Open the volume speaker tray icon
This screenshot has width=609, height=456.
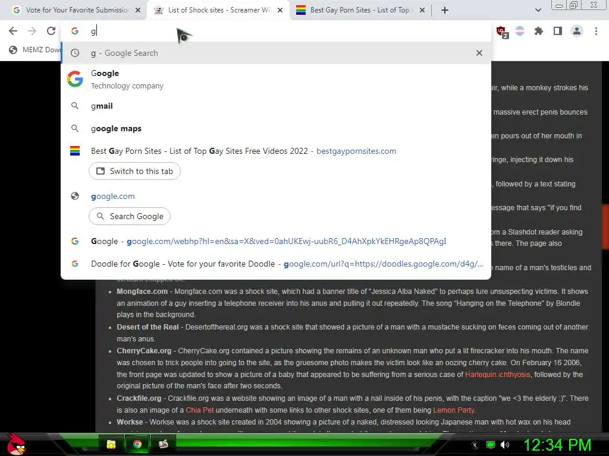pos(505,445)
